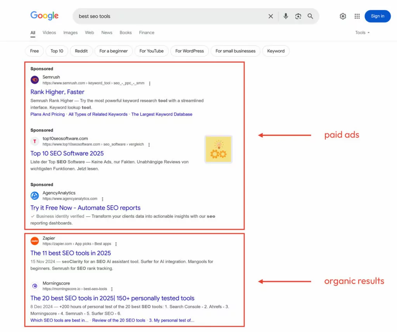This screenshot has width=397, height=332.
Task: Open the Plans And Pricing sitelink
Action: point(48,114)
